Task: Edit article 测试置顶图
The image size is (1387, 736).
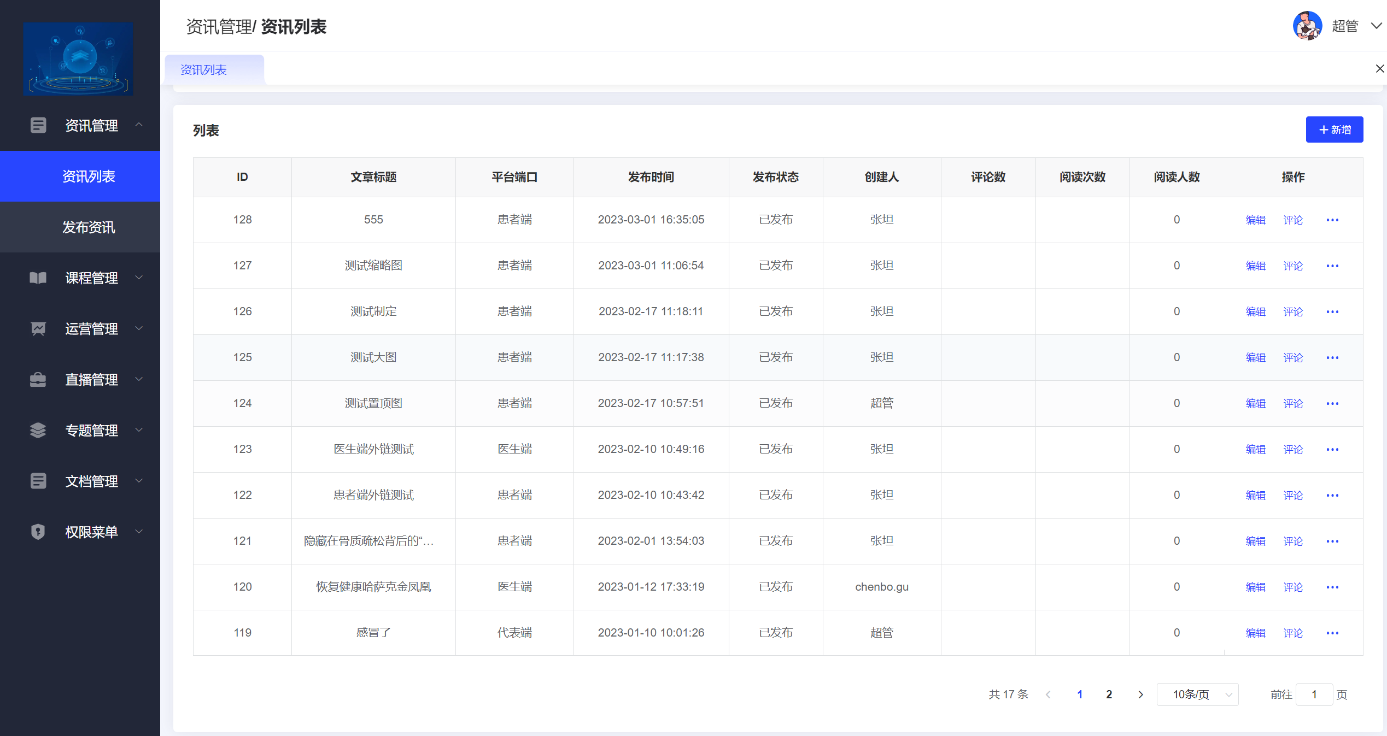Action: click(x=1256, y=403)
